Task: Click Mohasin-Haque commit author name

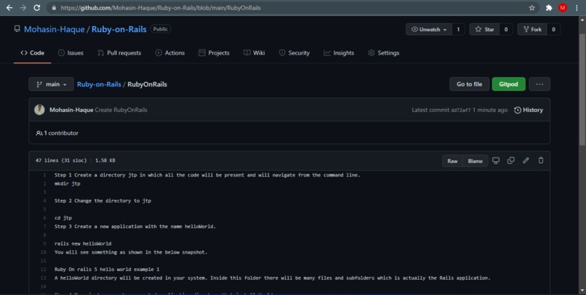Action: (71, 110)
